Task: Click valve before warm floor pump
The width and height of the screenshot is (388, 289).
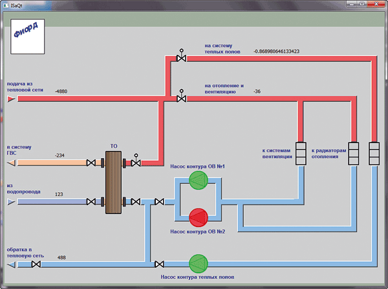Action: click(x=159, y=264)
